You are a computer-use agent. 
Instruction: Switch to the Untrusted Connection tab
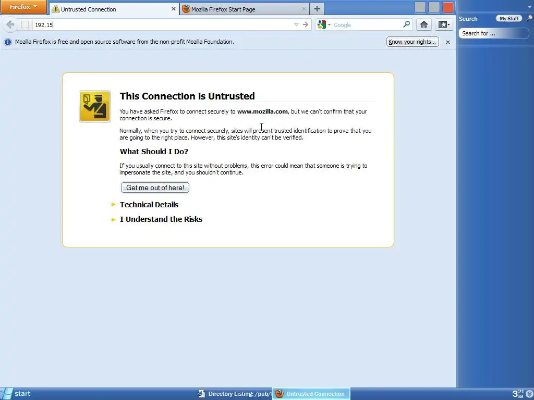pyautogui.click(x=114, y=9)
